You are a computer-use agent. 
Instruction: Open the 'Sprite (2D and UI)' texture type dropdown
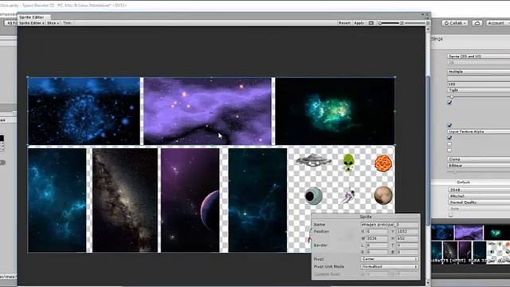(x=478, y=57)
